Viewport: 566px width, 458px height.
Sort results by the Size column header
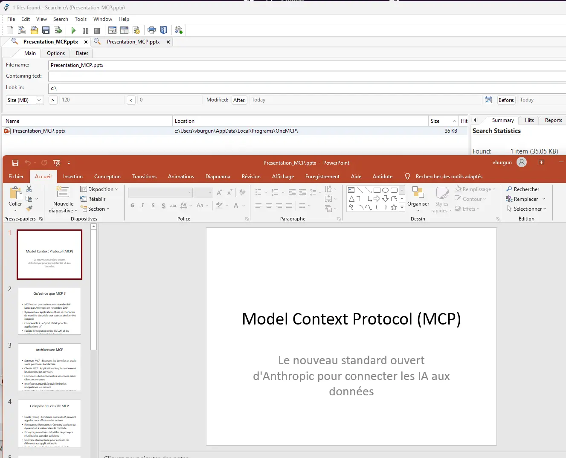point(443,121)
